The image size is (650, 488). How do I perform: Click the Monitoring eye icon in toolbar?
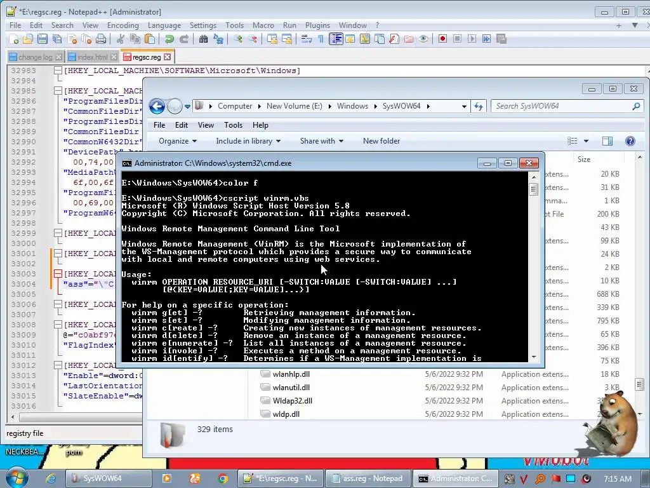423,39
